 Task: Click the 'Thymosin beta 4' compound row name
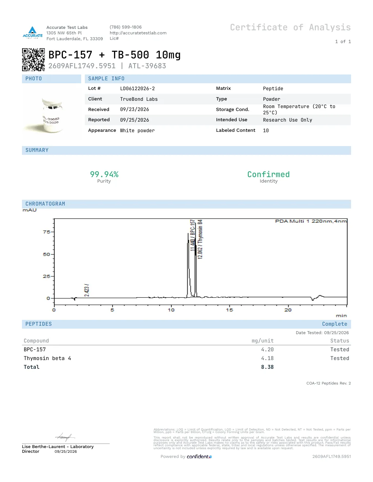click(x=48, y=359)
